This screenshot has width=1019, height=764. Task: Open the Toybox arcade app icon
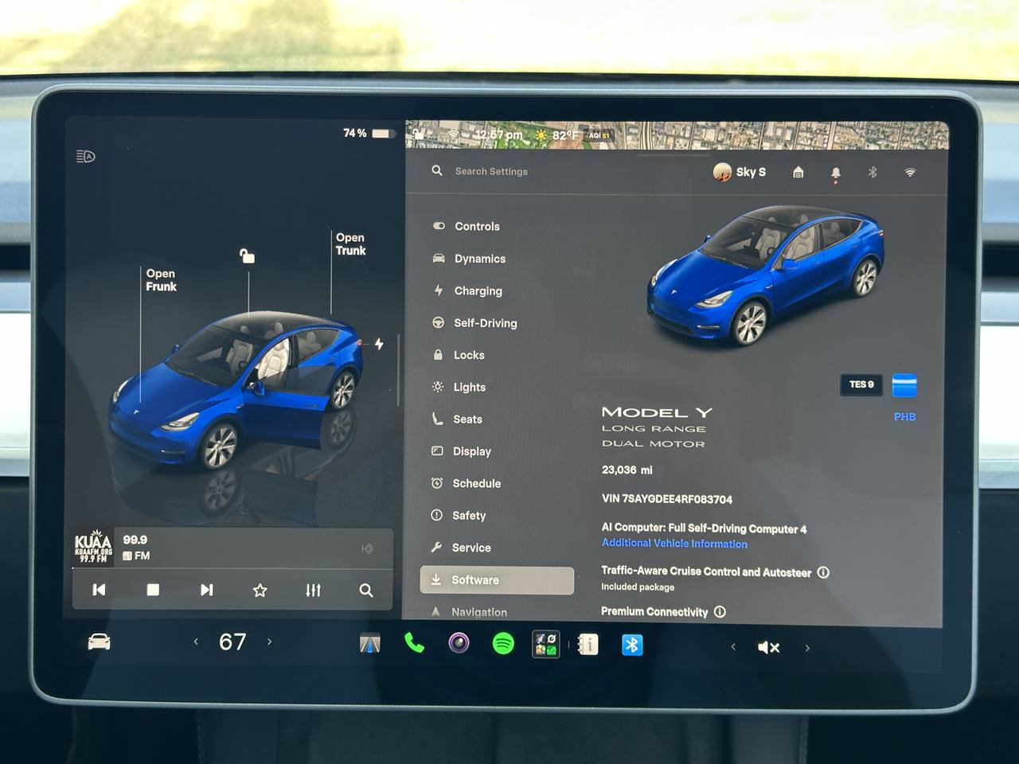[x=546, y=644]
